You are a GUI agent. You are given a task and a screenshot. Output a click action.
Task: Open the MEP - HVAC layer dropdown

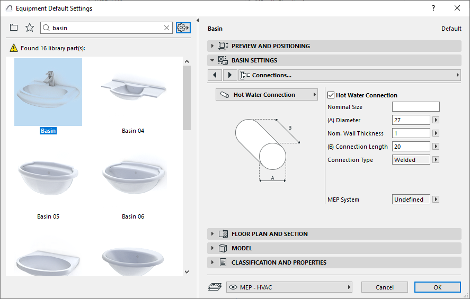tap(289, 287)
